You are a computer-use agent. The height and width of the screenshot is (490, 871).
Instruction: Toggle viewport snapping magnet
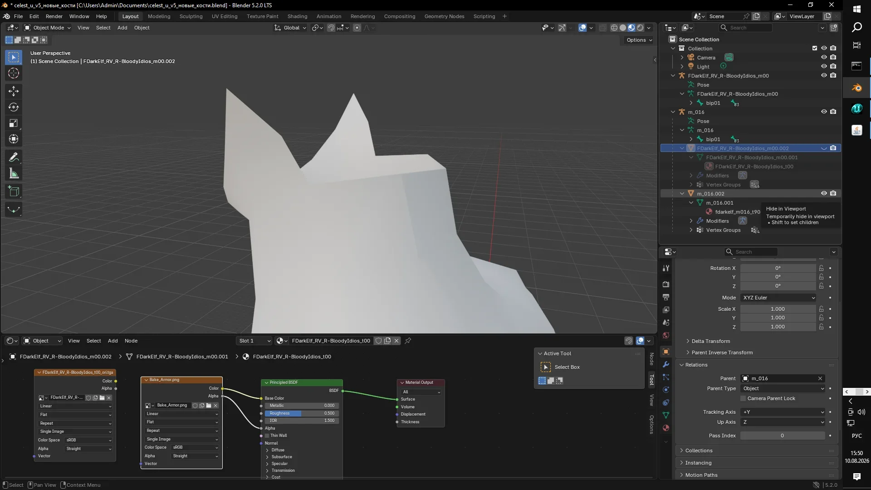pos(331,28)
